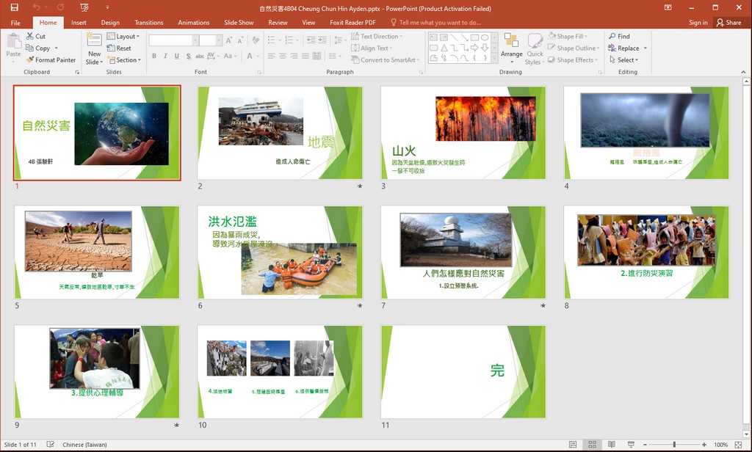Toggle align text left
The height and width of the screenshot is (452, 752).
(x=271, y=56)
